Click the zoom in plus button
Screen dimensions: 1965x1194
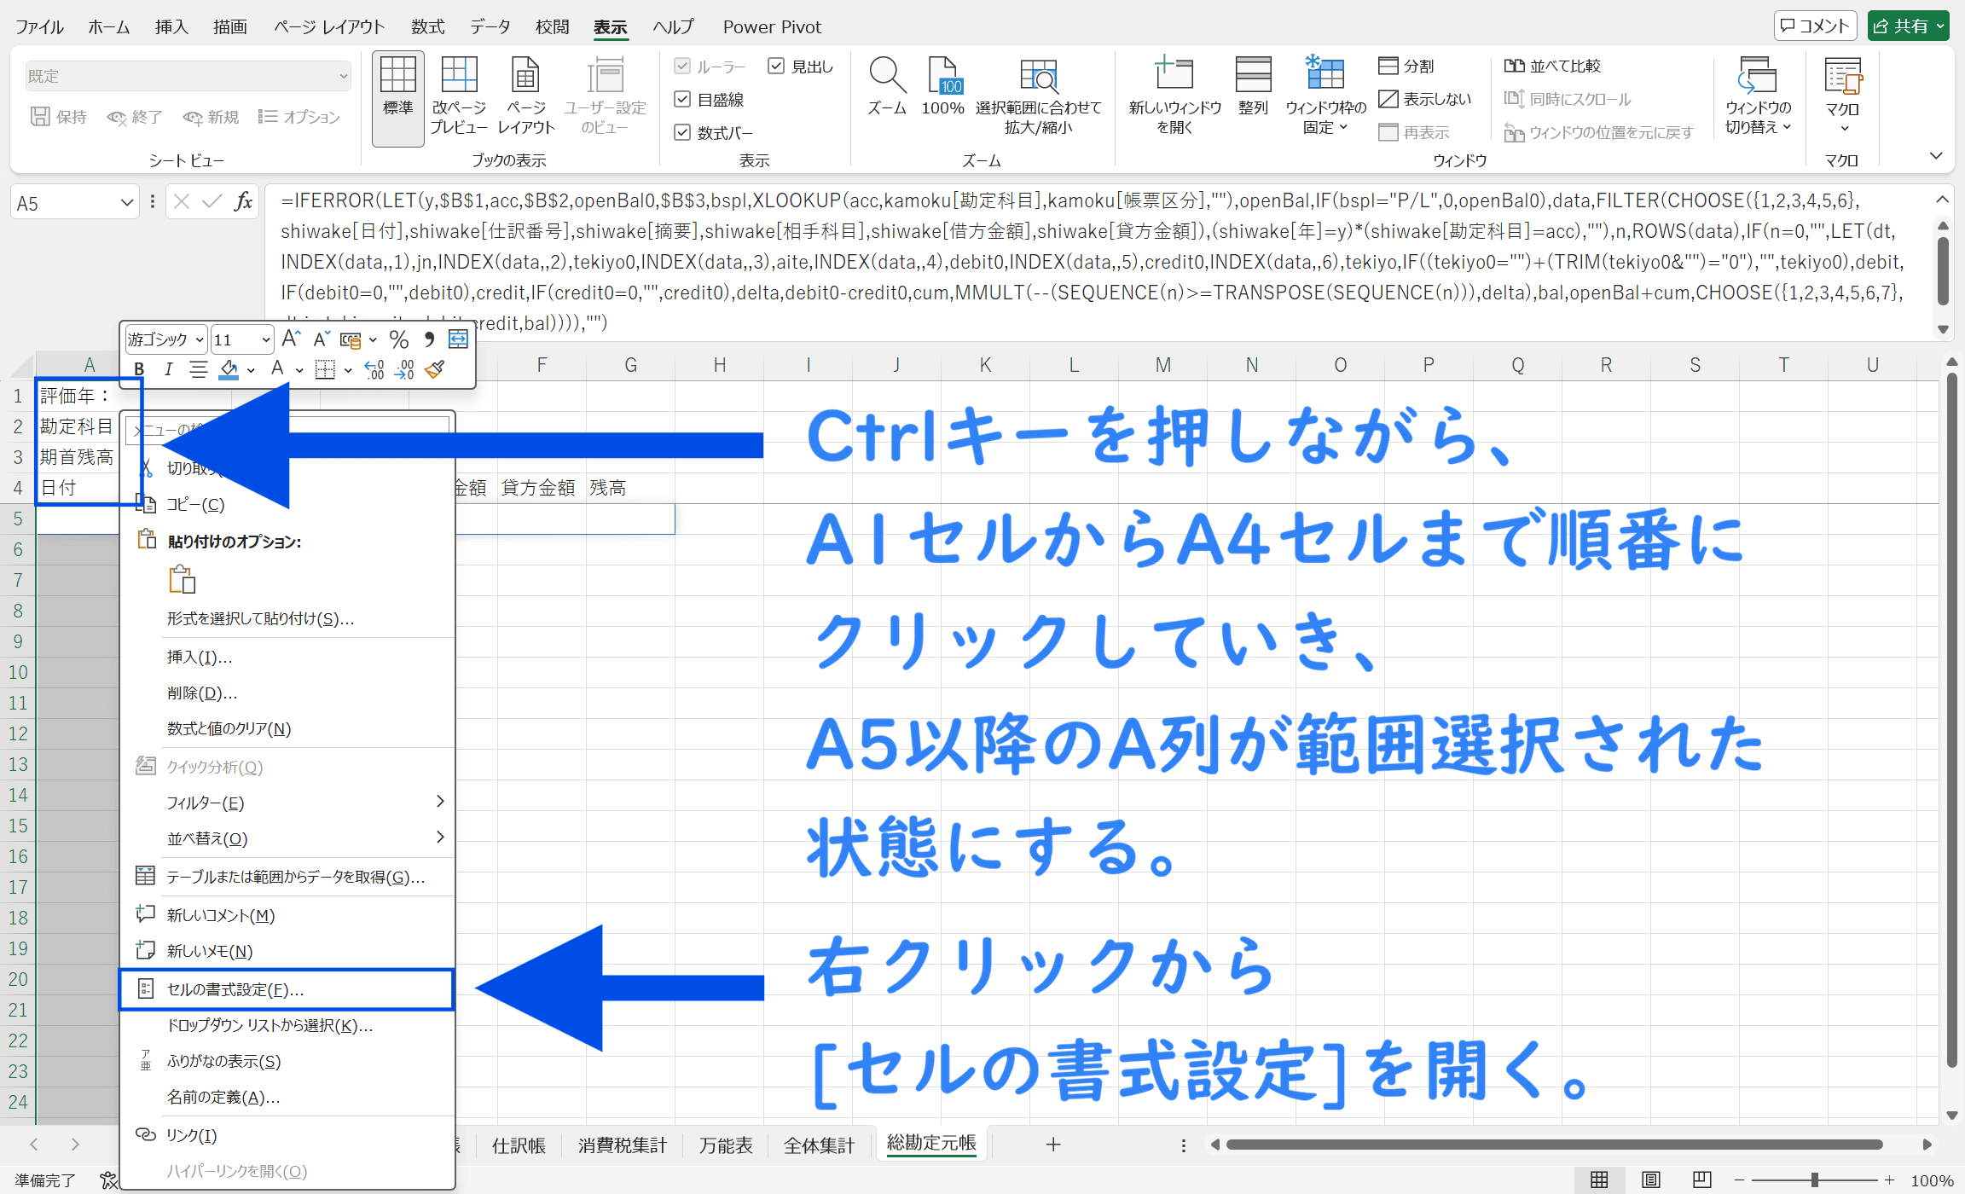tap(1890, 1180)
